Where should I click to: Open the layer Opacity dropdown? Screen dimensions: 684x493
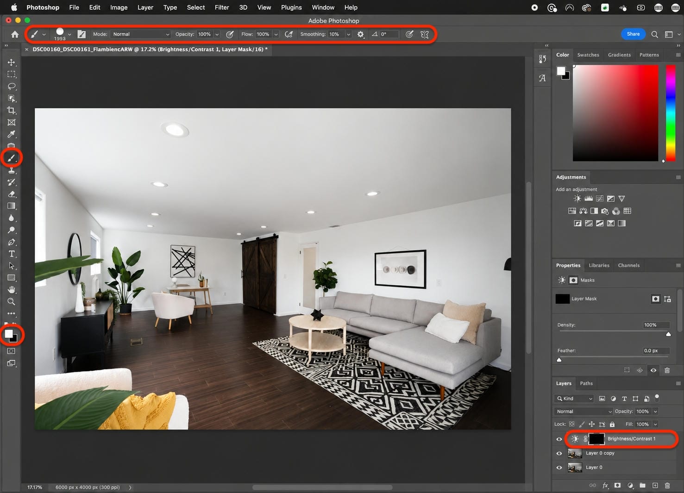(655, 412)
